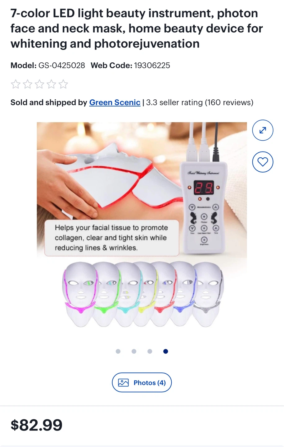This screenshot has width=284, height=447.
Task: Click the second star rating
Action: click(x=28, y=84)
